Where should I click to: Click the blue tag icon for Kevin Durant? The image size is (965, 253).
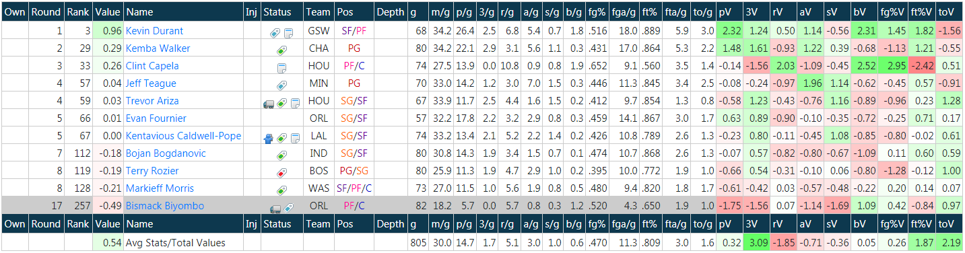[x=275, y=32]
